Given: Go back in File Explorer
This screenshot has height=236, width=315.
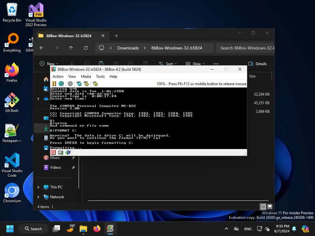Looking at the screenshot, I should [42, 48].
